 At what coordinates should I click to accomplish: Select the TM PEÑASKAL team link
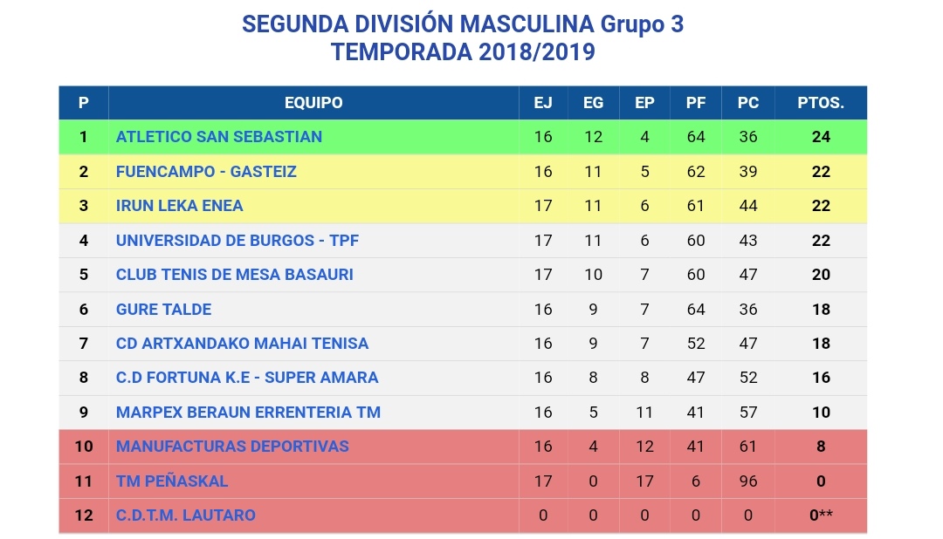coord(172,481)
